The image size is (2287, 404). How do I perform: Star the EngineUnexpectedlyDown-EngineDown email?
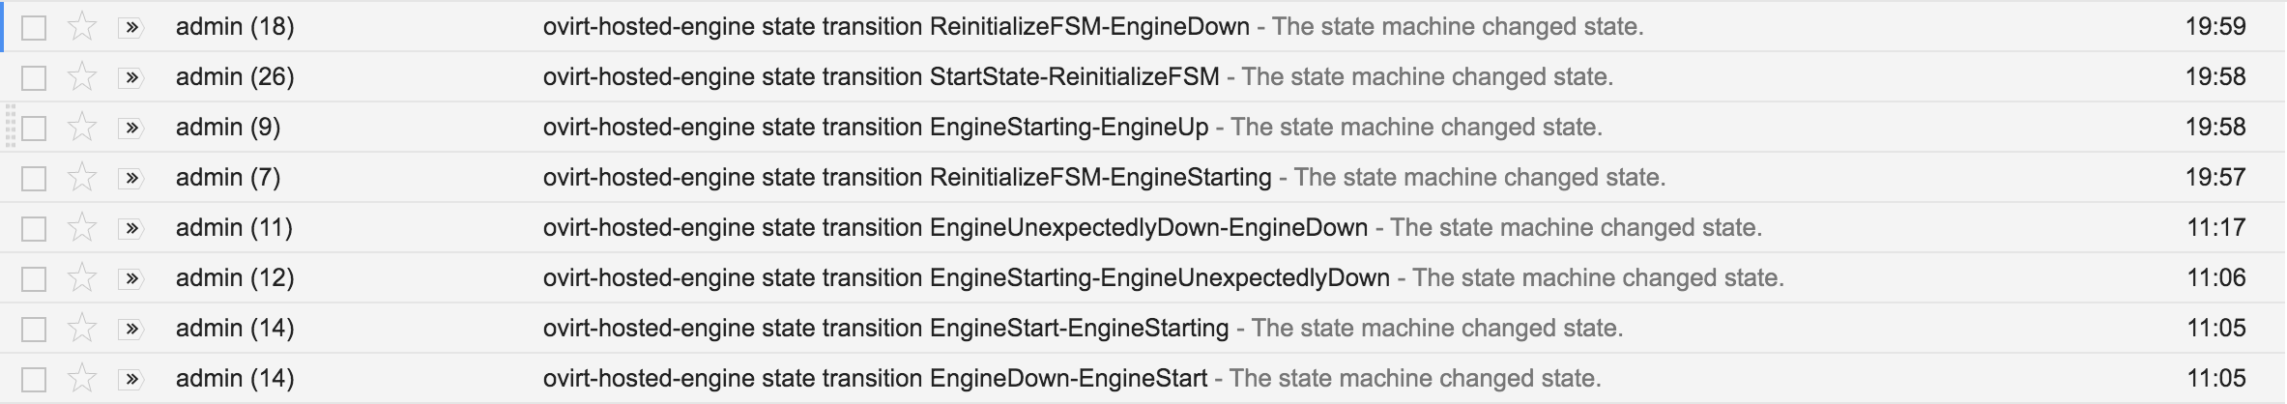pyautogui.click(x=82, y=228)
